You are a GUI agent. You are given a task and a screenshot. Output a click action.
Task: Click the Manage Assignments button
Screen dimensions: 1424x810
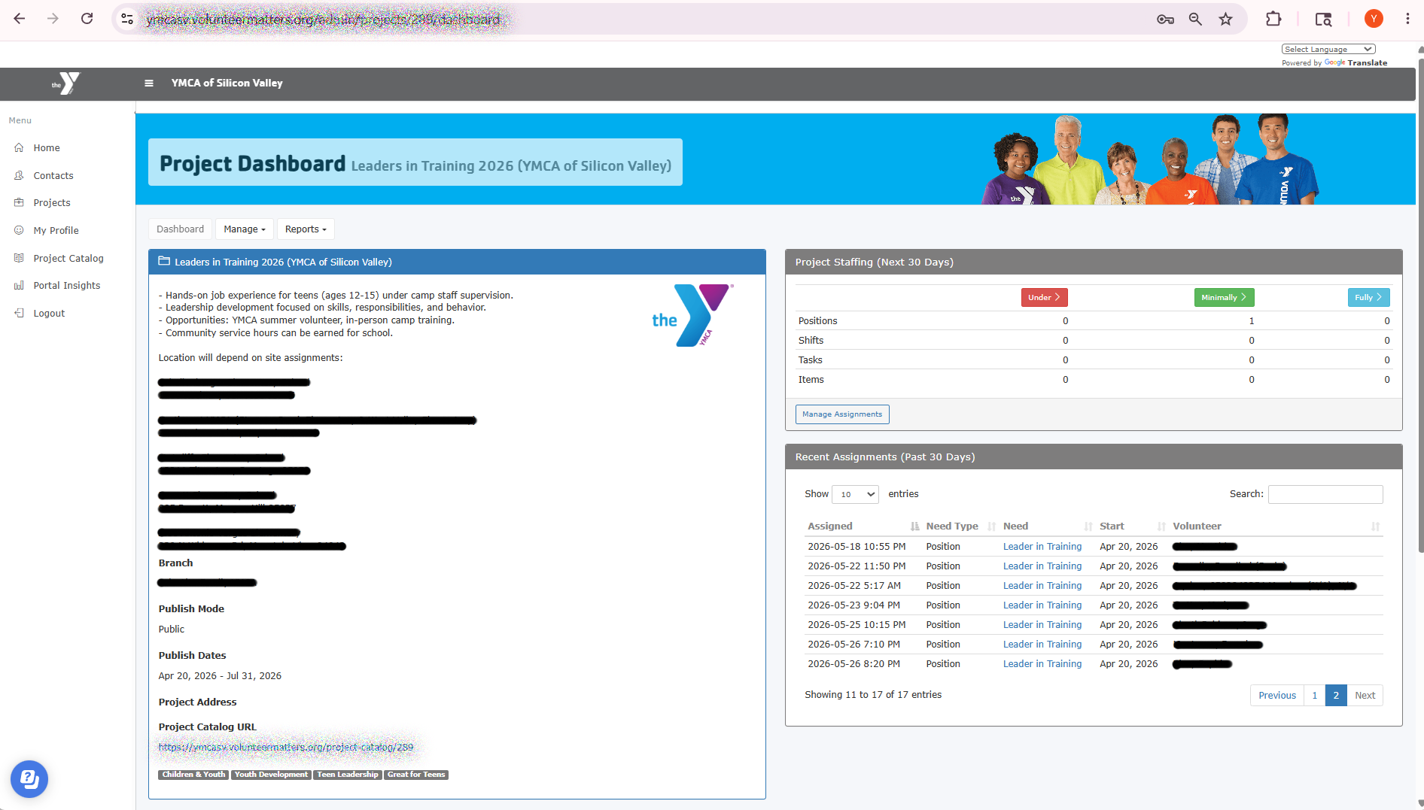click(842, 414)
